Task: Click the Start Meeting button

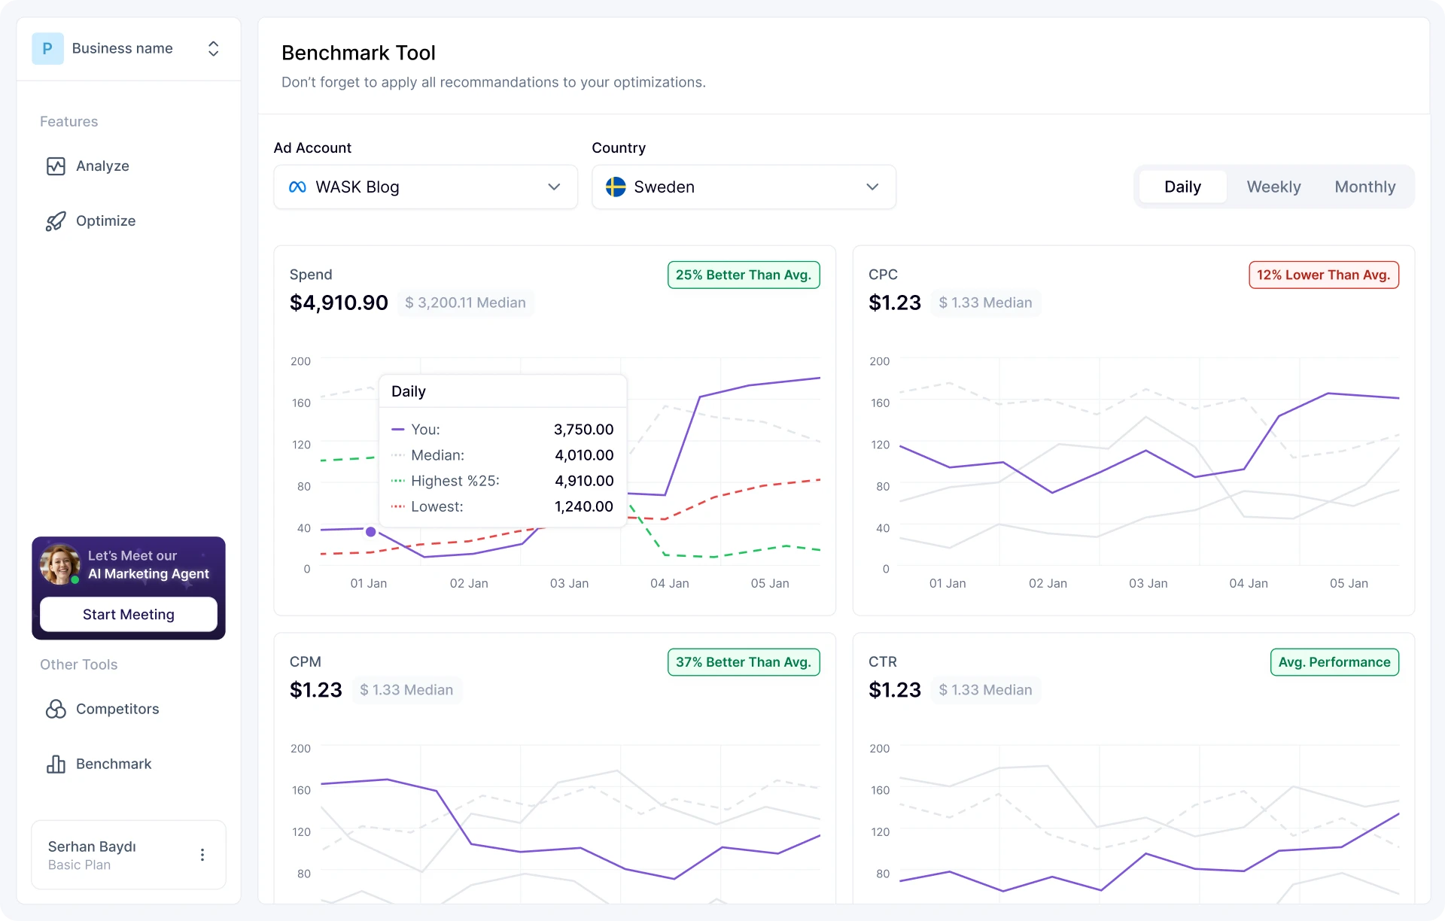Action: (x=129, y=615)
